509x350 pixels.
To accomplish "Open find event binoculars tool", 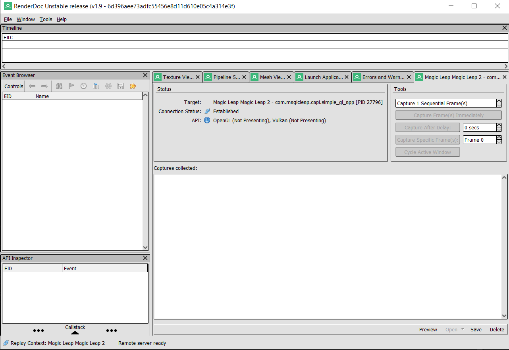I will (x=59, y=86).
